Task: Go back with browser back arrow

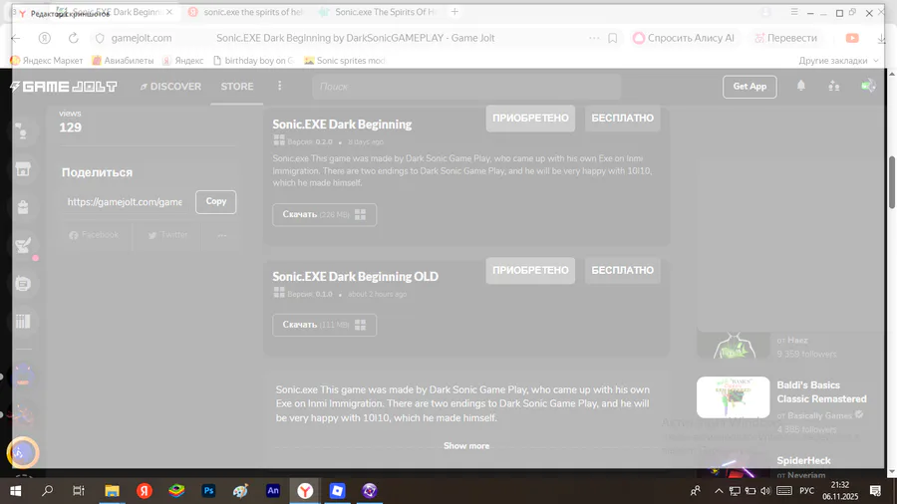Action: (x=16, y=38)
